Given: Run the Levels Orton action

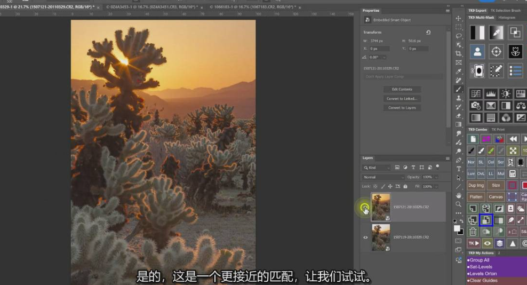Looking at the screenshot, I should click(483, 274).
